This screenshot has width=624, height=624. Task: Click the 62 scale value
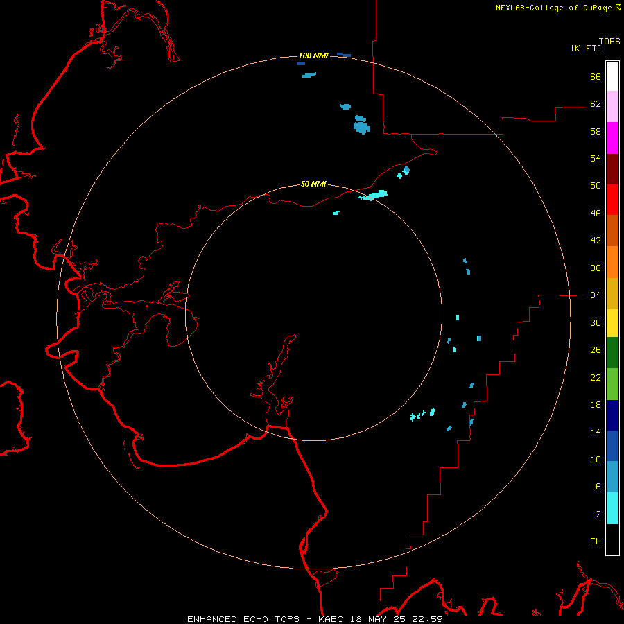[x=596, y=104]
